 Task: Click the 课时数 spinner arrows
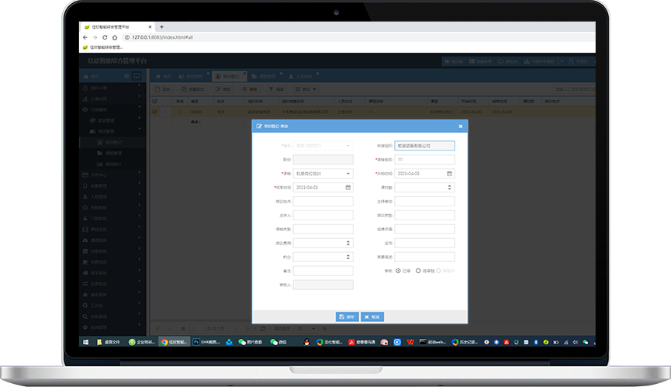[450, 188]
